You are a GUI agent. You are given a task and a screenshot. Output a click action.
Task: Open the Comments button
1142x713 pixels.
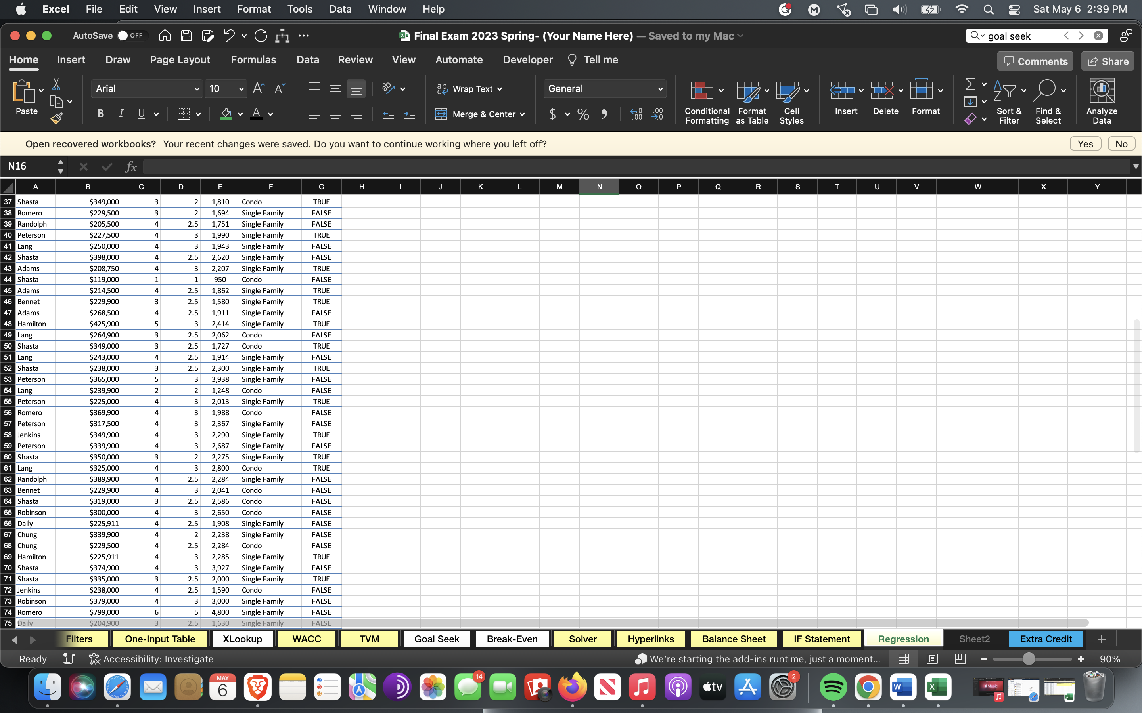[1035, 61]
